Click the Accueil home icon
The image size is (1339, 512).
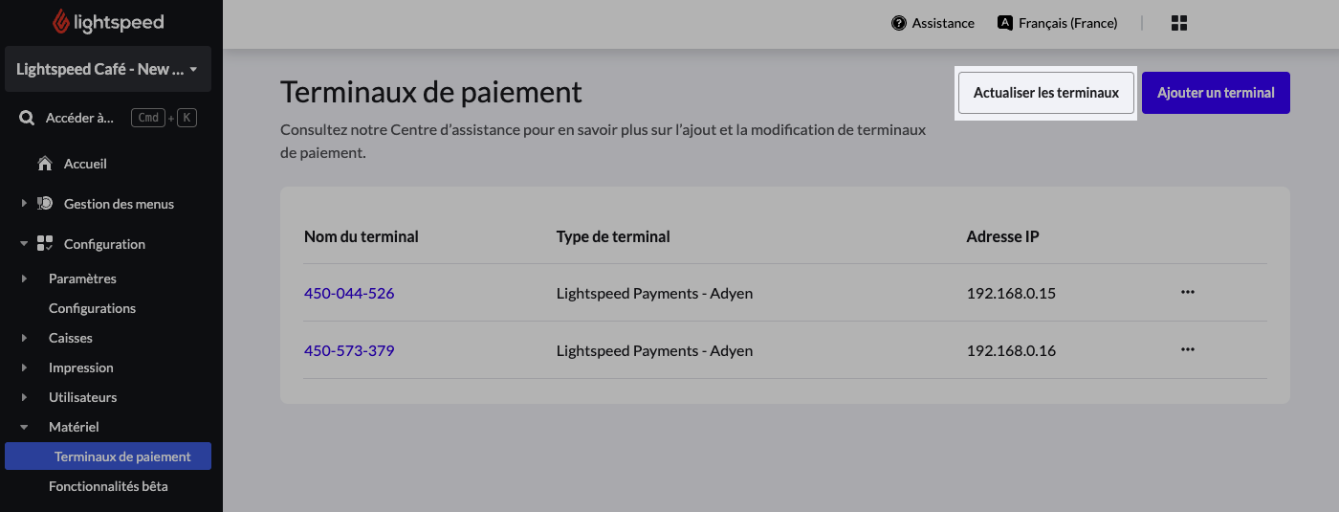pyautogui.click(x=44, y=164)
